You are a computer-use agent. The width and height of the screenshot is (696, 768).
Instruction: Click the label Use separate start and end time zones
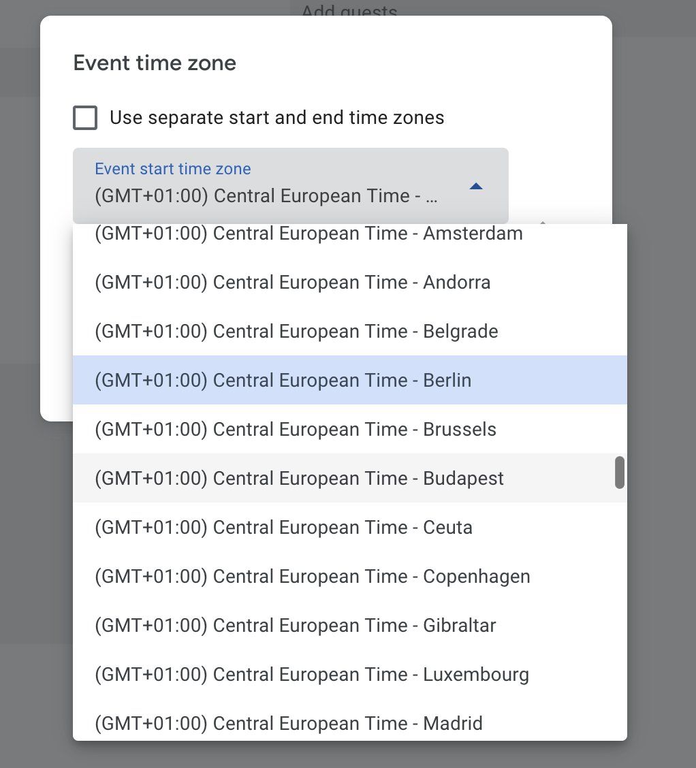pos(276,118)
